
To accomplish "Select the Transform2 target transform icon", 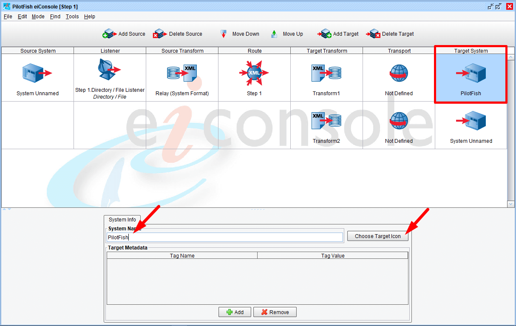I will 326,121.
